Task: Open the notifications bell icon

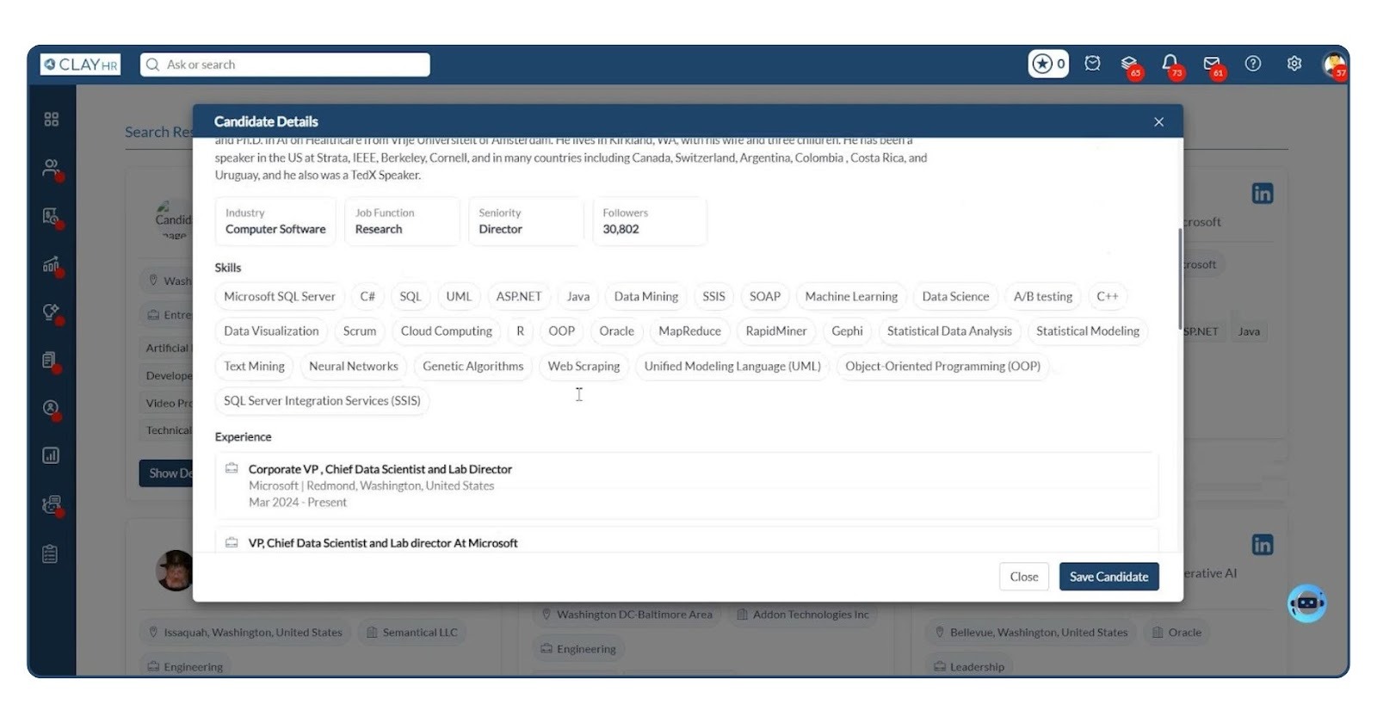Action: [1170, 64]
